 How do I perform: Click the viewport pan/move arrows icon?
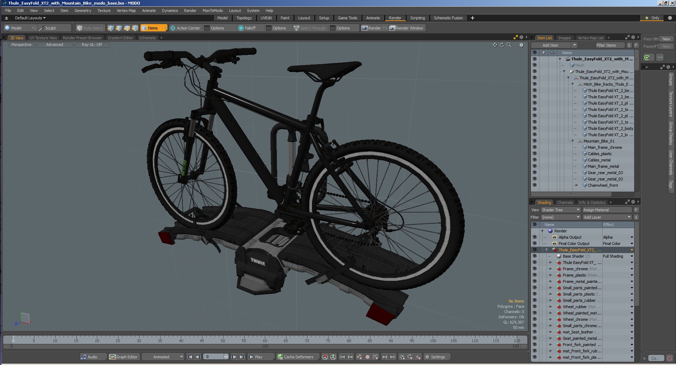tap(495, 45)
